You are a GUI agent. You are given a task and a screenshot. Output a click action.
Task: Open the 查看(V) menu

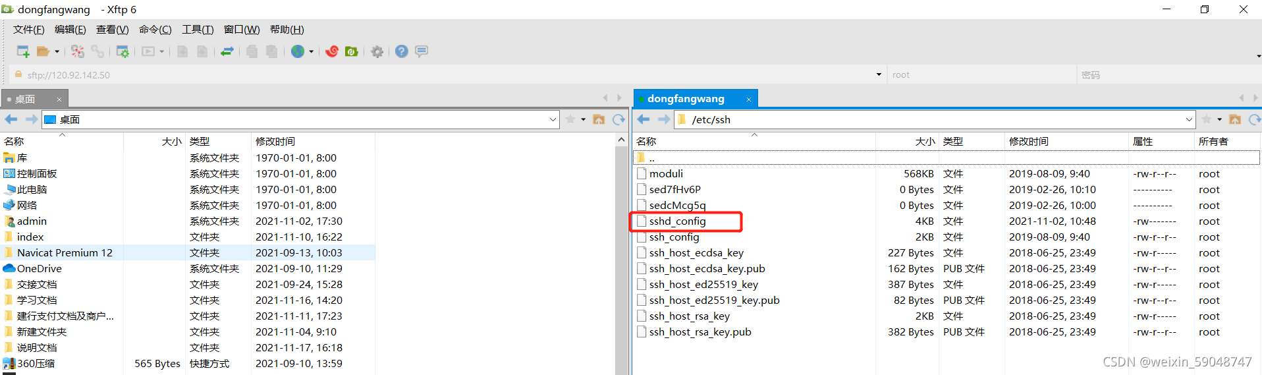(113, 30)
